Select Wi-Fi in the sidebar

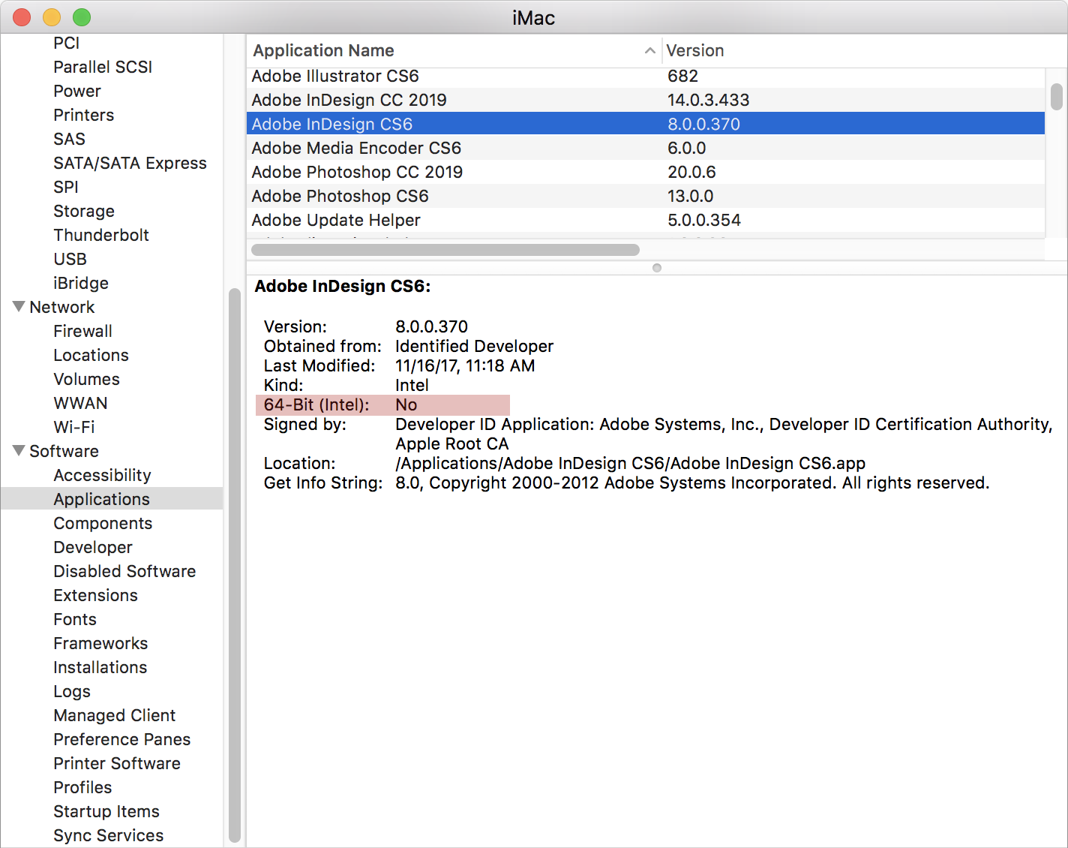pyautogui.click(x=73, y=427)
